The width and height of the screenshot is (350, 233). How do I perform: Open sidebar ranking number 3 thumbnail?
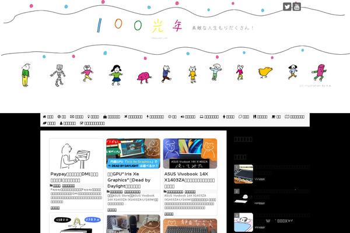(x=243, y=223)
